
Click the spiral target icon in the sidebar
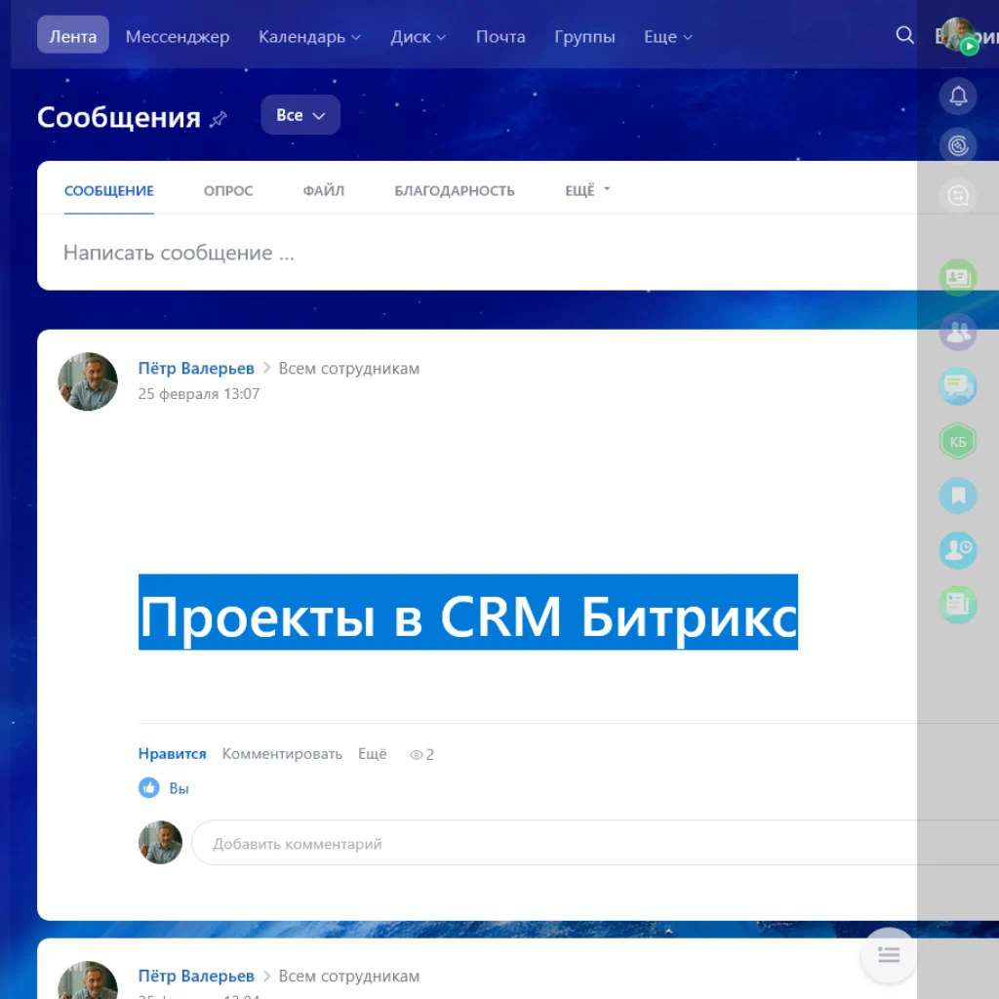(958, 146)
